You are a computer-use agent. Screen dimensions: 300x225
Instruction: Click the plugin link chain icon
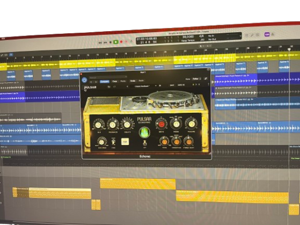point(206,78)
